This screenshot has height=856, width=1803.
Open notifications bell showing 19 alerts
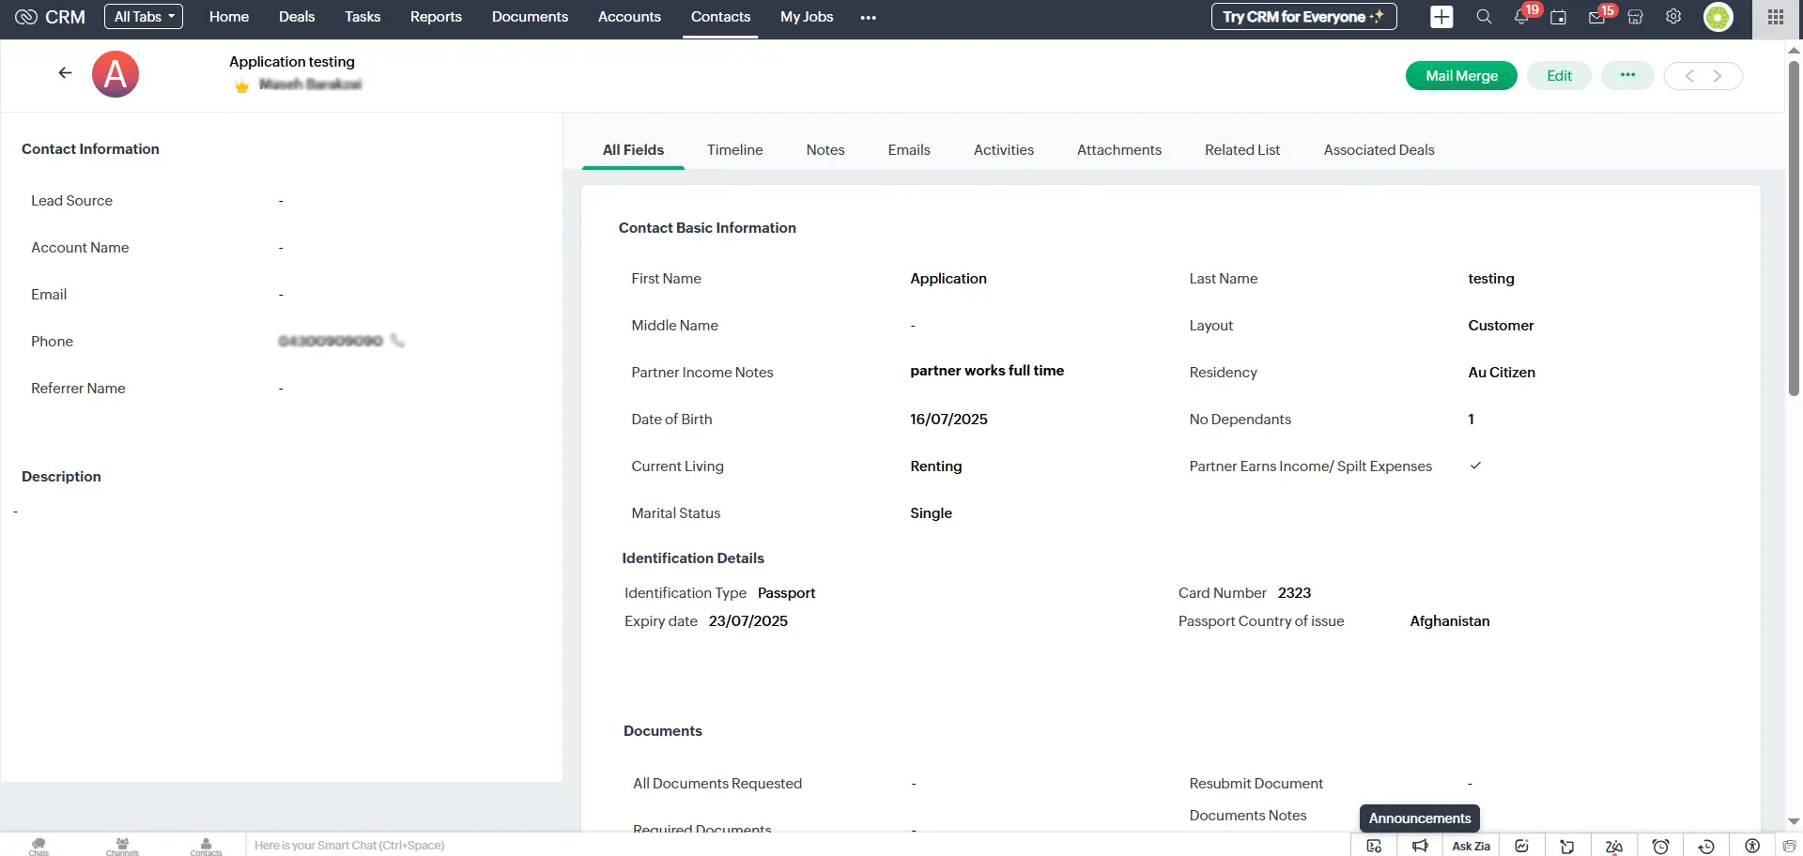[x=1521, y=17]
